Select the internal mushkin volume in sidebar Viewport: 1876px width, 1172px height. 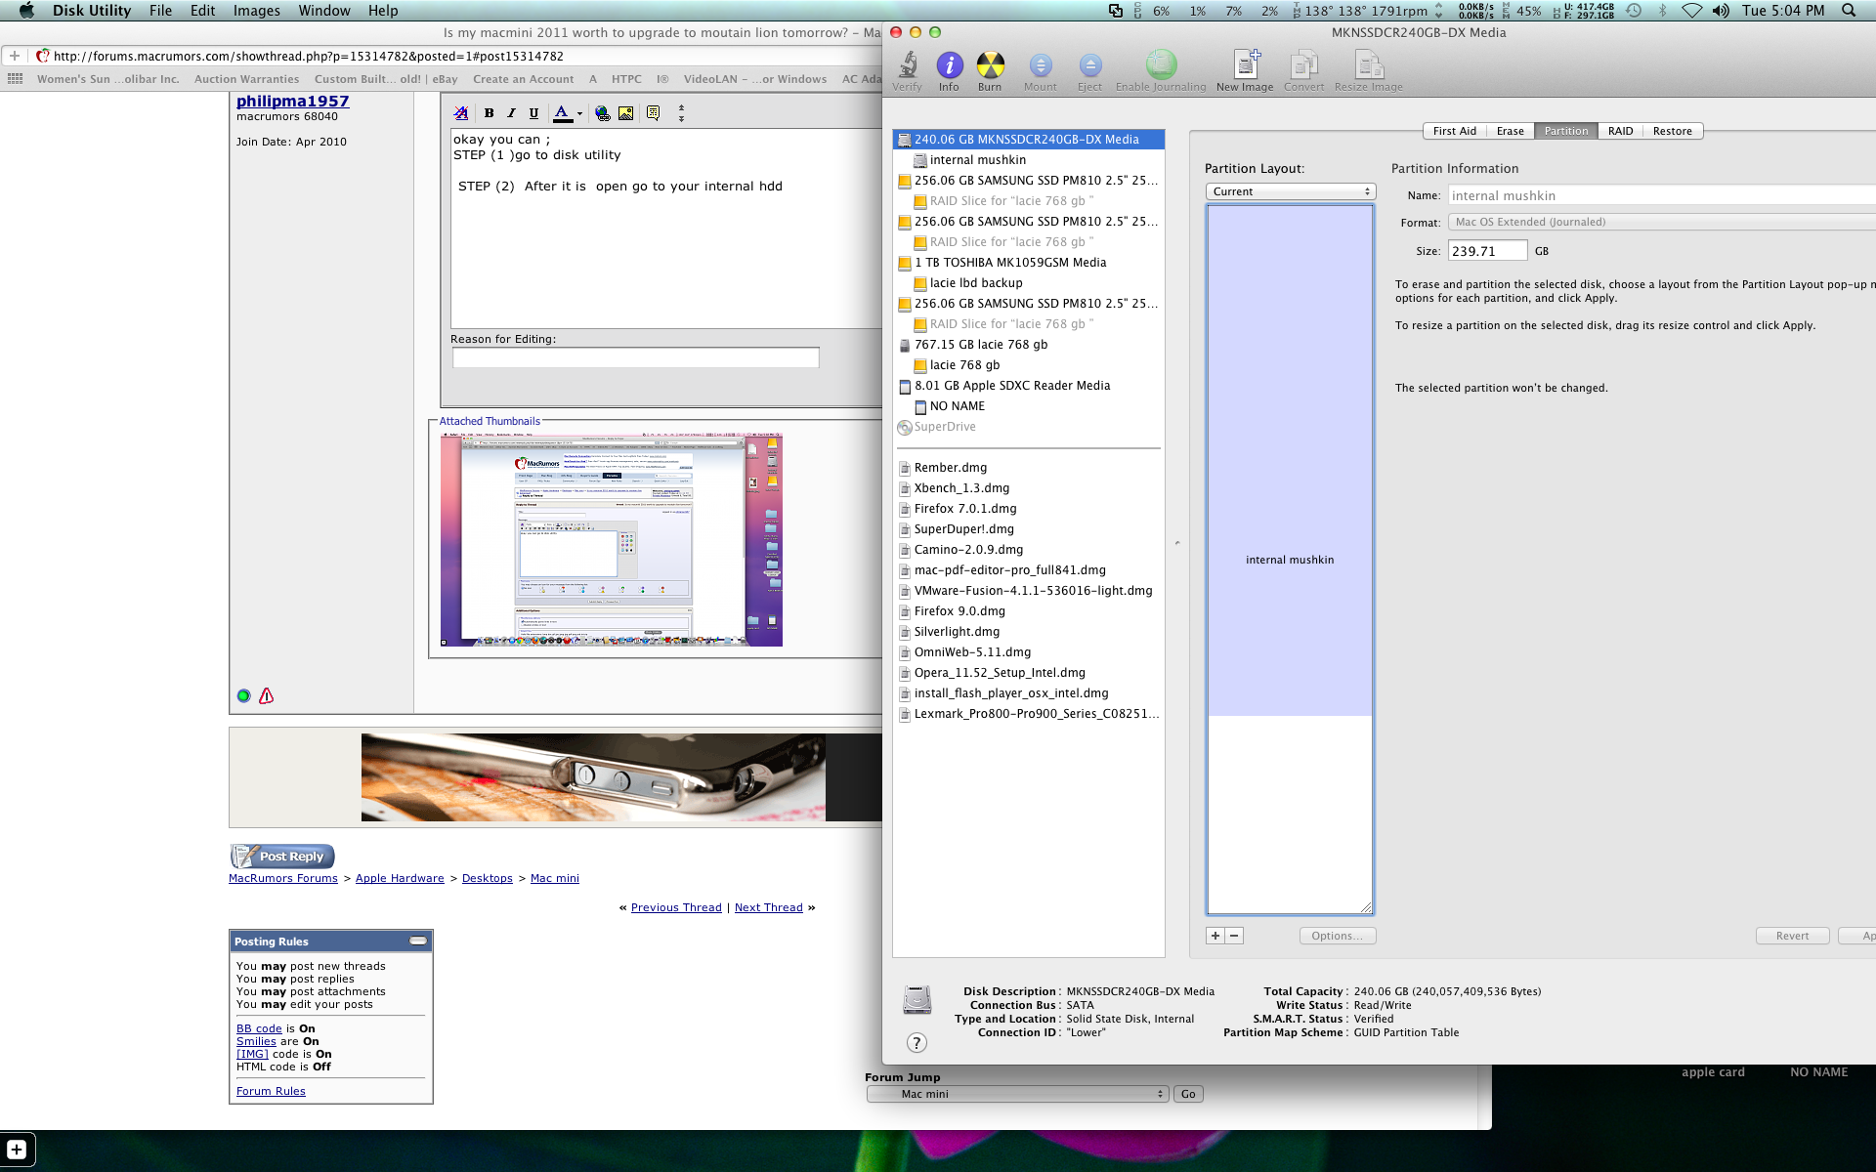click(1028, 160)
